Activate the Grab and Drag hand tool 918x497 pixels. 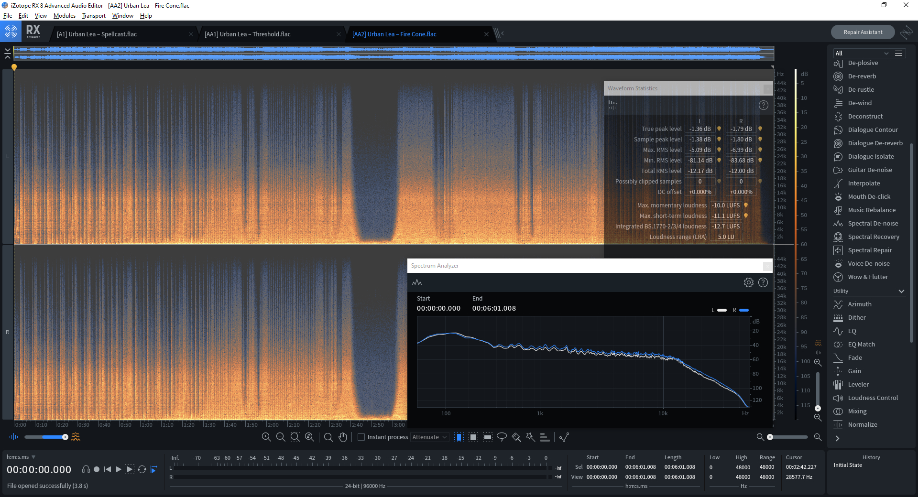(343, 437)
